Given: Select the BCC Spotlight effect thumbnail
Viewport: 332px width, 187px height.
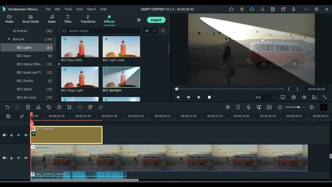Looking at the screenshot, I should (x=121, y=77).
